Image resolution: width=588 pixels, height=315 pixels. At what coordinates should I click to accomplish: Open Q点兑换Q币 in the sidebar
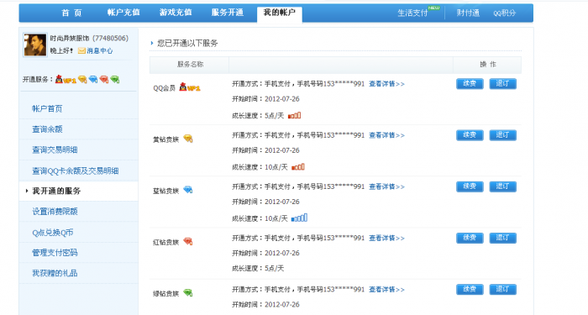pos(52,233)
